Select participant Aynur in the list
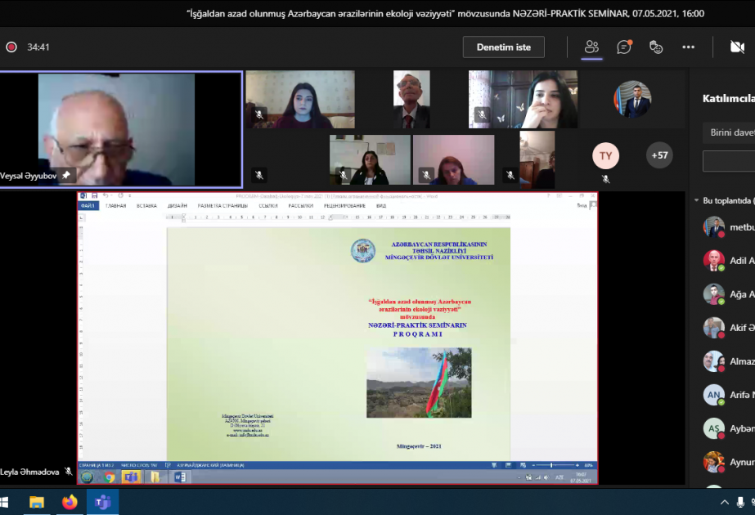 [729, 462]
